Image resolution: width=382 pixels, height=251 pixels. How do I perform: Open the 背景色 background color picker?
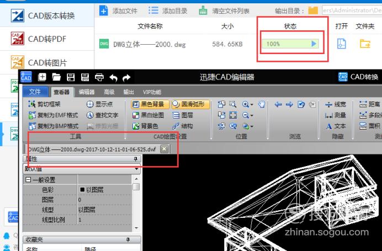point(145,126)
